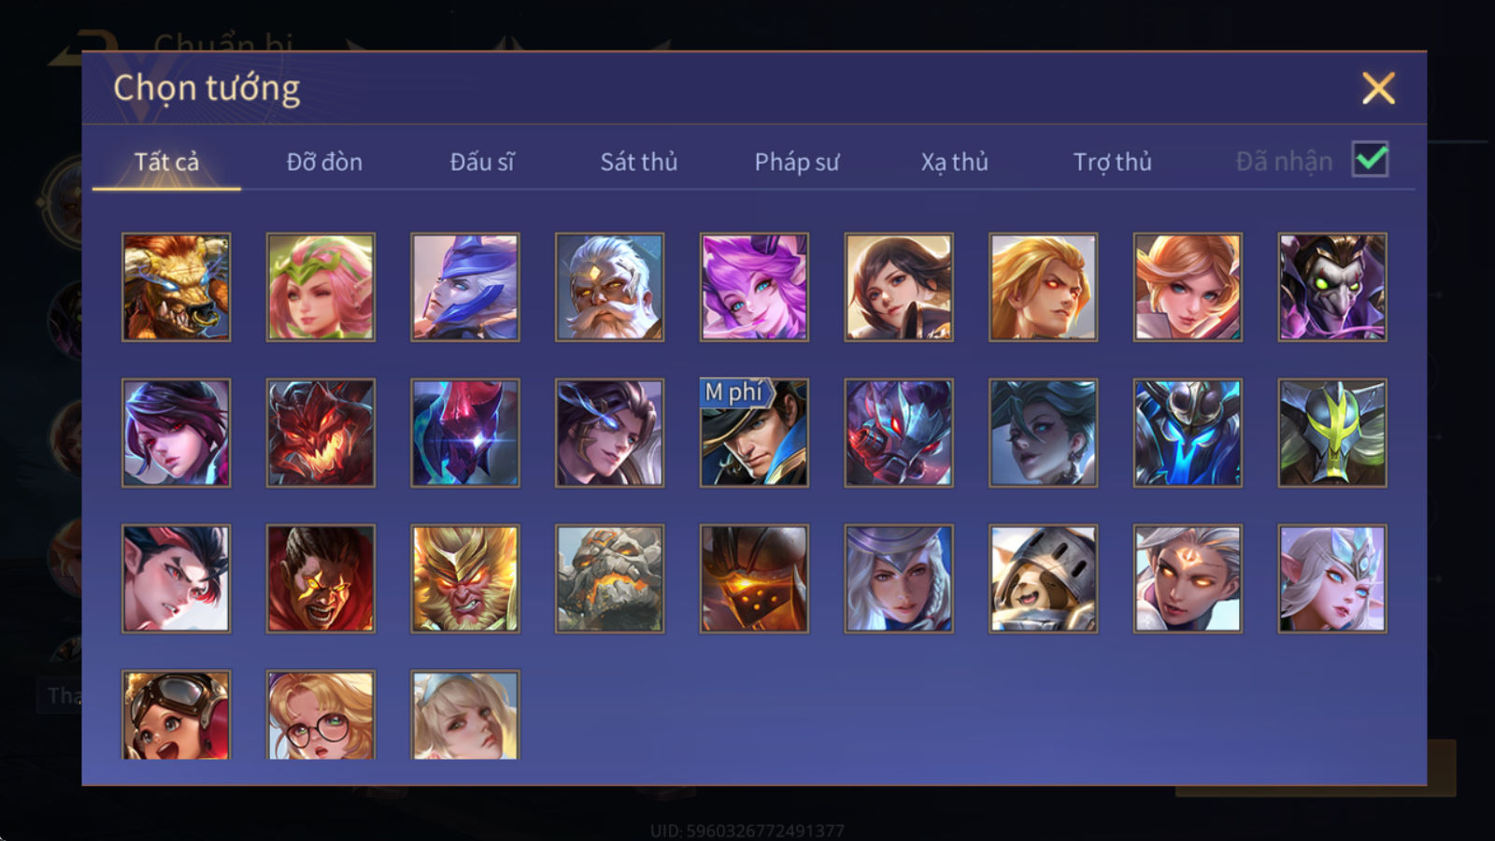Open the Đấu sĩ tab

click(x=481, y=162)
